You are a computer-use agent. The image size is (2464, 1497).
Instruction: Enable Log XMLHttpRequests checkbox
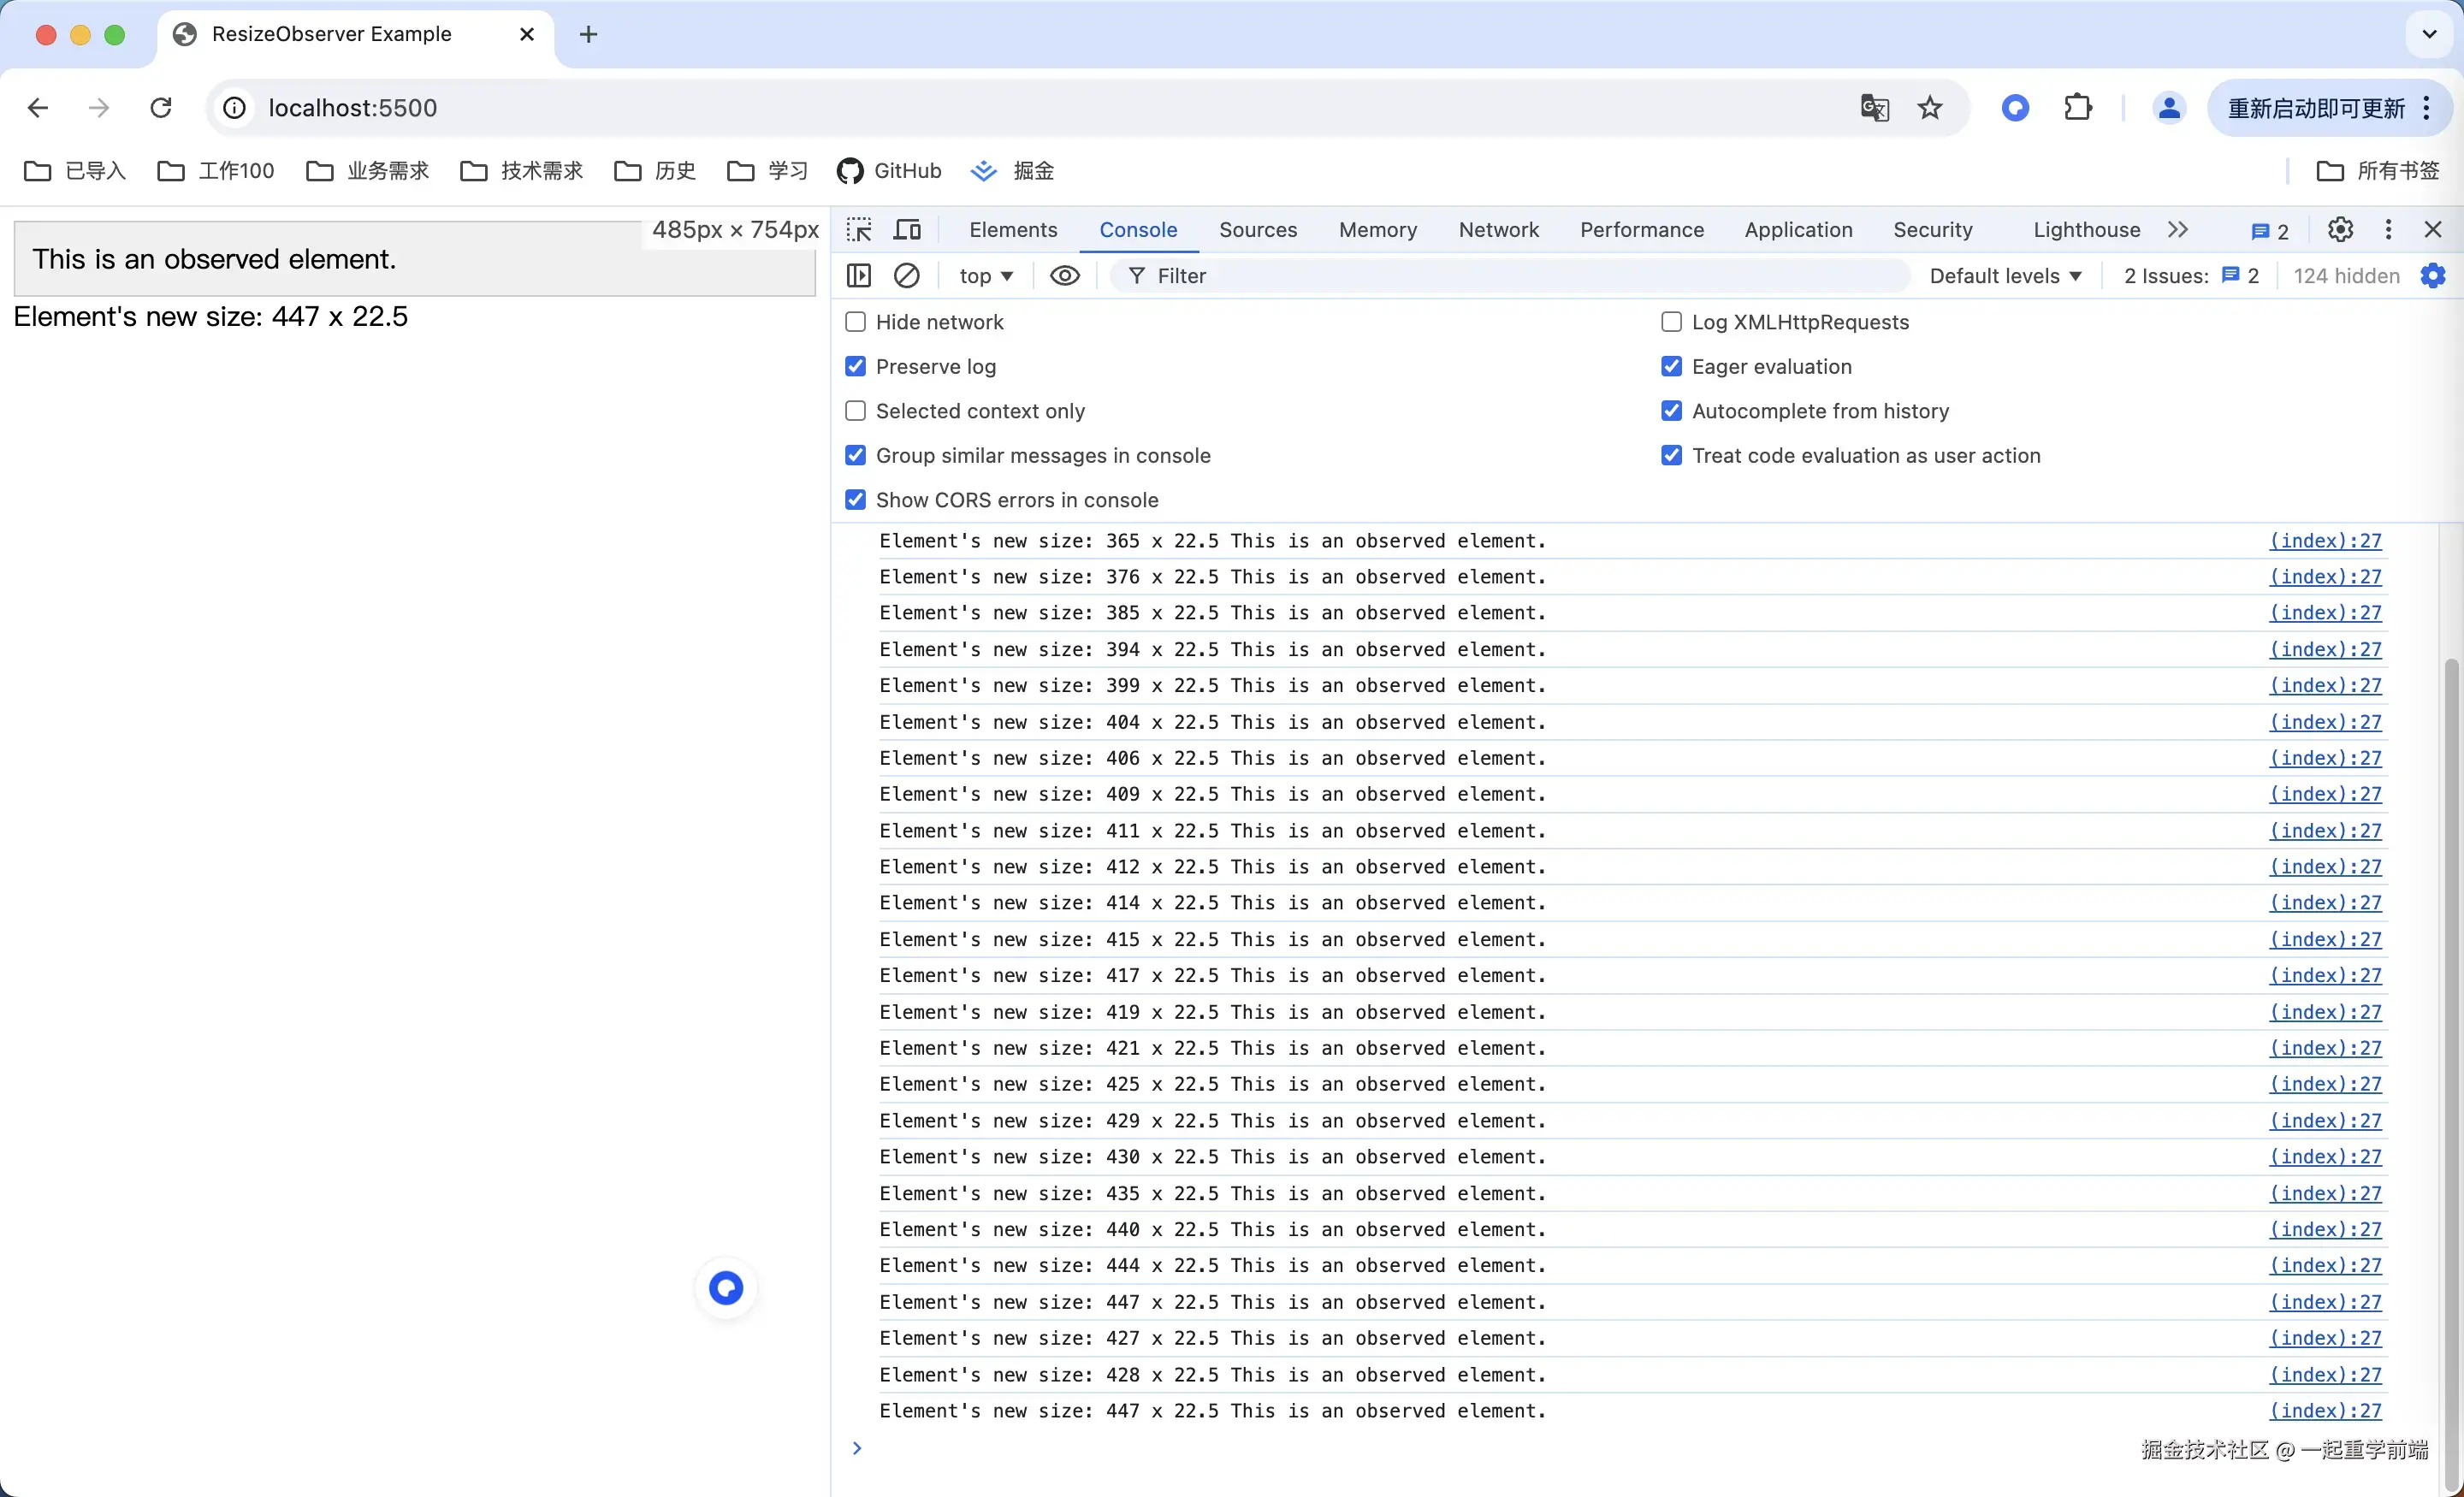coord(1671,322)
